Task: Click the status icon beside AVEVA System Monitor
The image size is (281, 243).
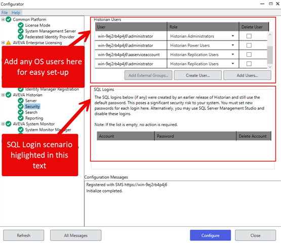Action: pyautogui.click(x=9, y=124)
